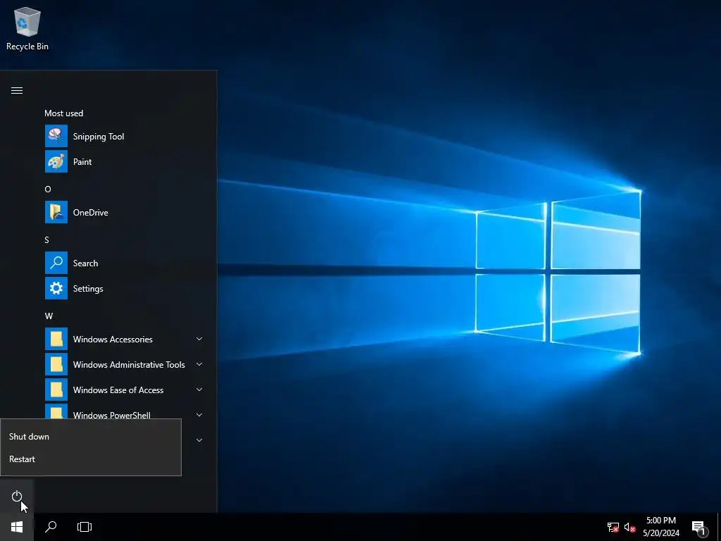The width and height of the screenshot is (721, 541).
Task: Click the muted volume tray icon
Action: click(629, 527)
